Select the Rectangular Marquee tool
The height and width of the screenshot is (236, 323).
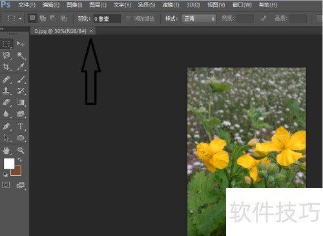point(6,44)
